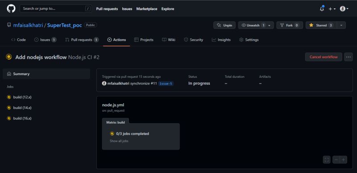357x173 pixels.
Task: Open the GitHub home logo
Action: (x=11, y=8)
